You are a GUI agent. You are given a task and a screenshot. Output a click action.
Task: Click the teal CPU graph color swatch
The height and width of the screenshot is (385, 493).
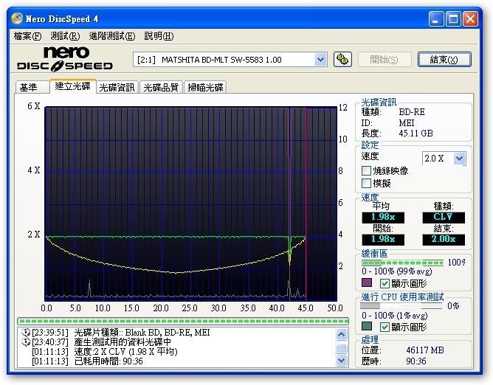pyautogui.click(x=367, y=326)
